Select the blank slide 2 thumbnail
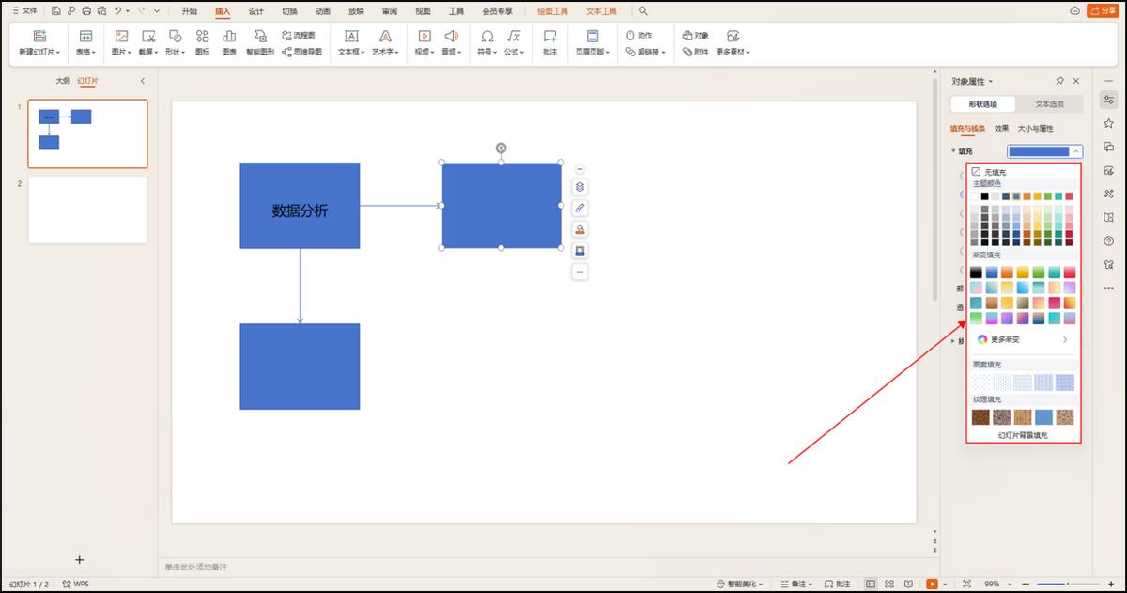1127x593 pixels. pos(87,210)
